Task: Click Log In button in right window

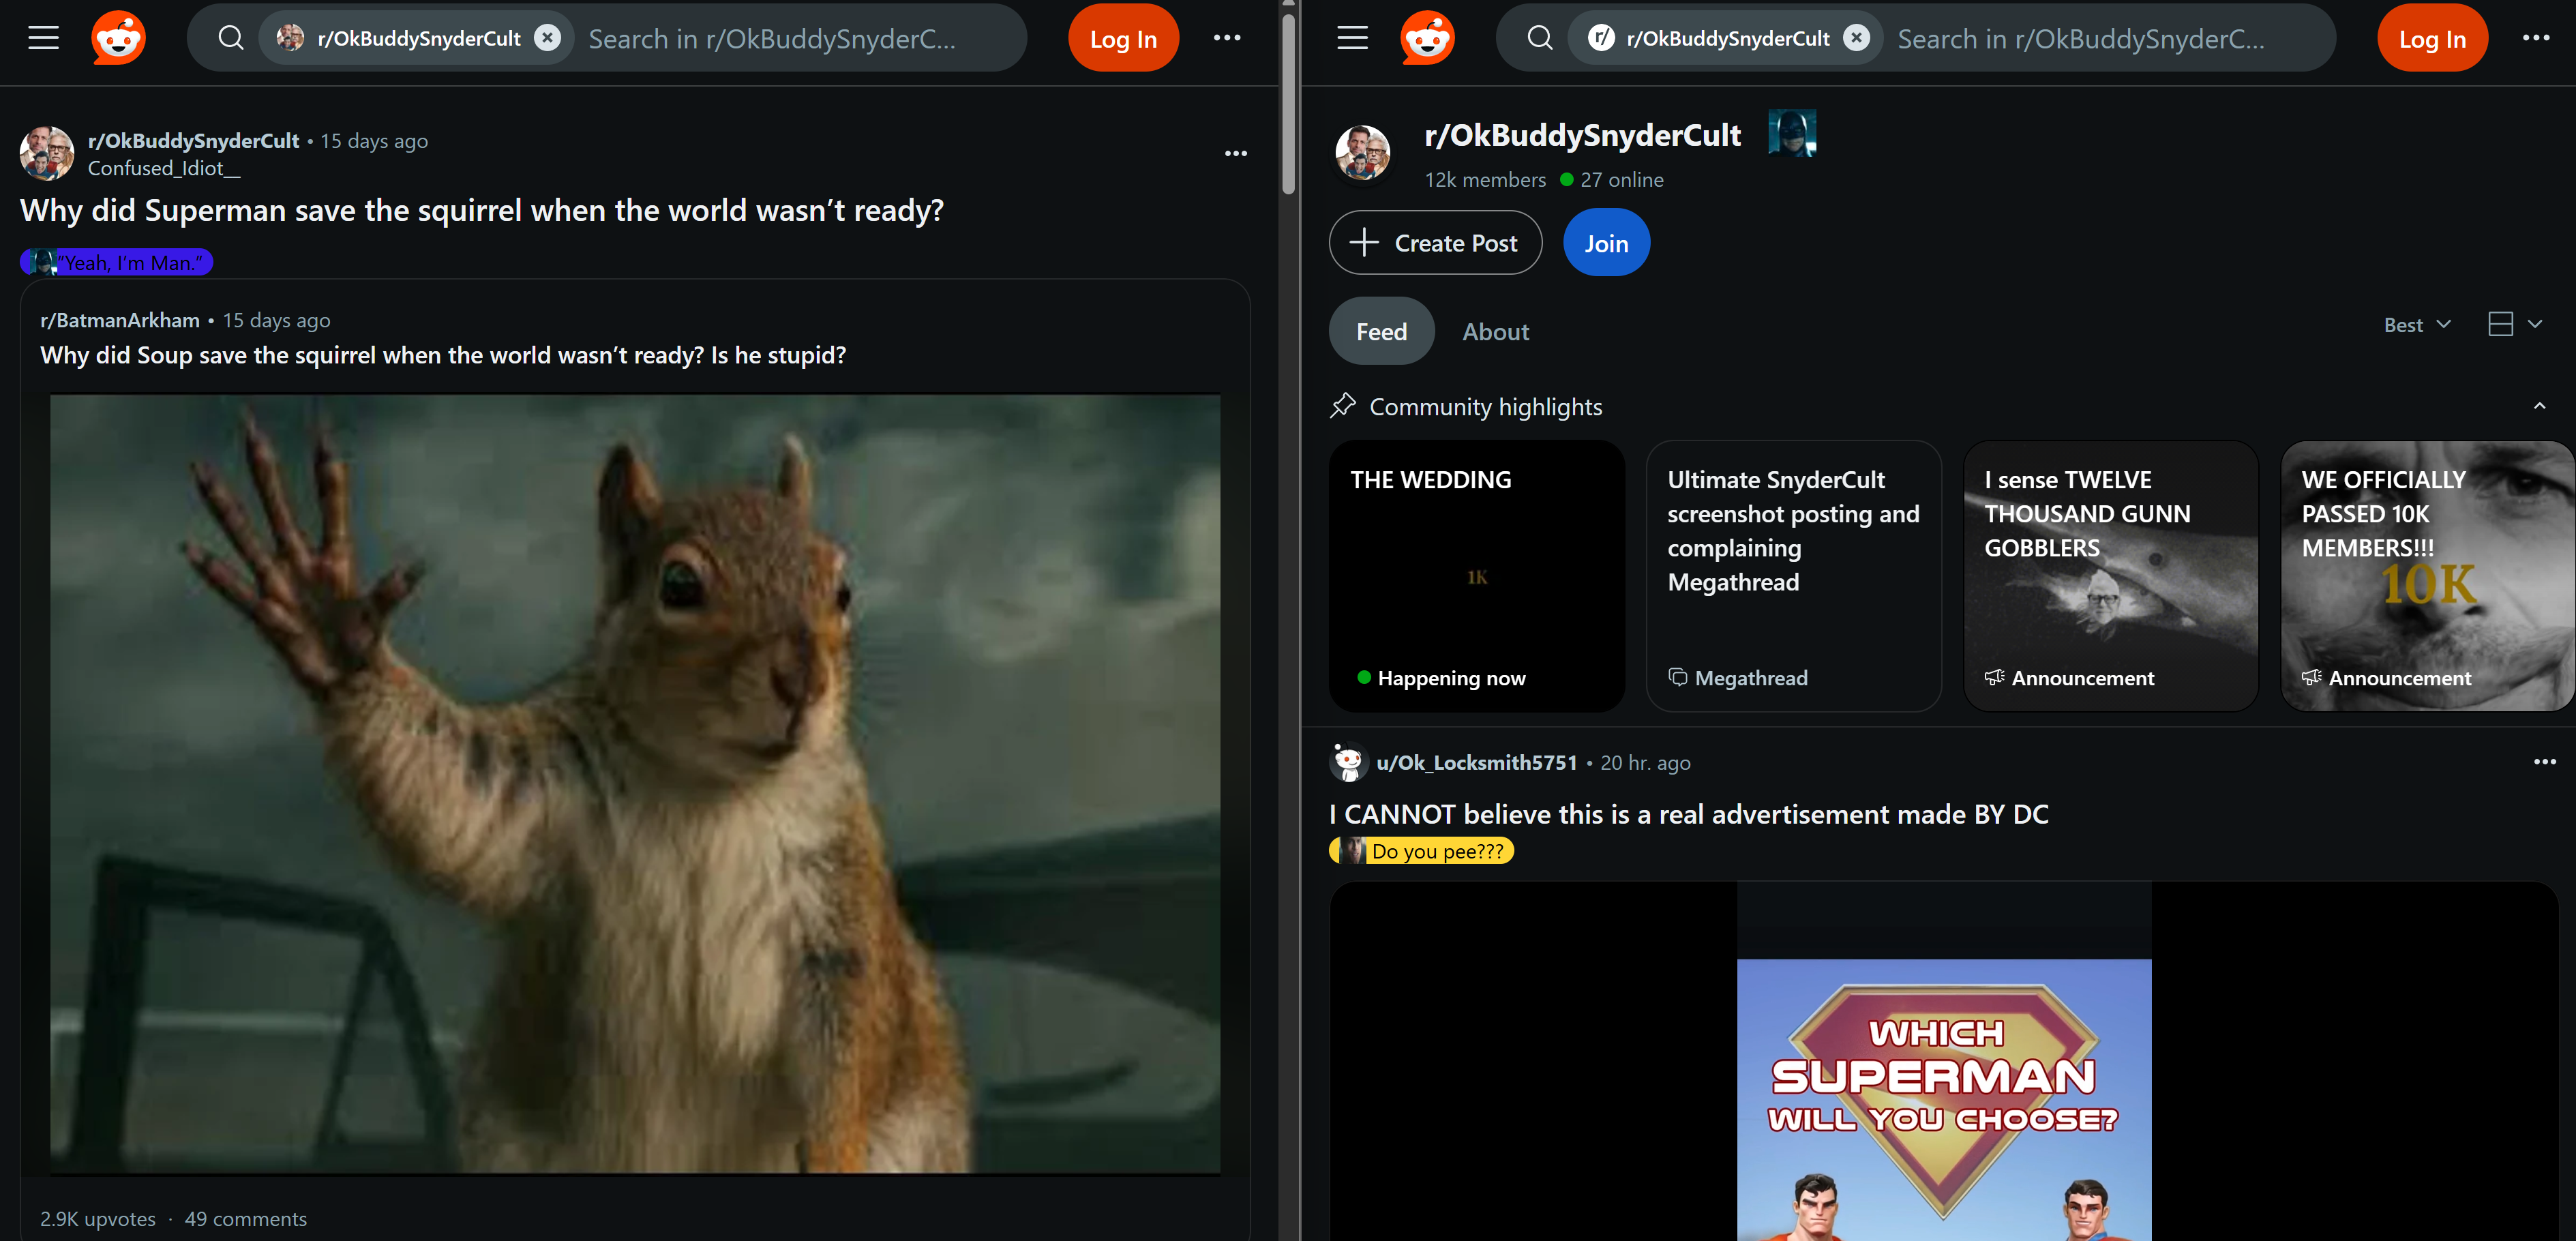Action: click(2432, 38)
